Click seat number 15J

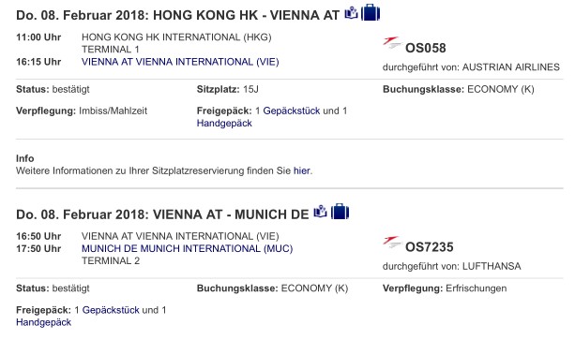coord(250,89)
